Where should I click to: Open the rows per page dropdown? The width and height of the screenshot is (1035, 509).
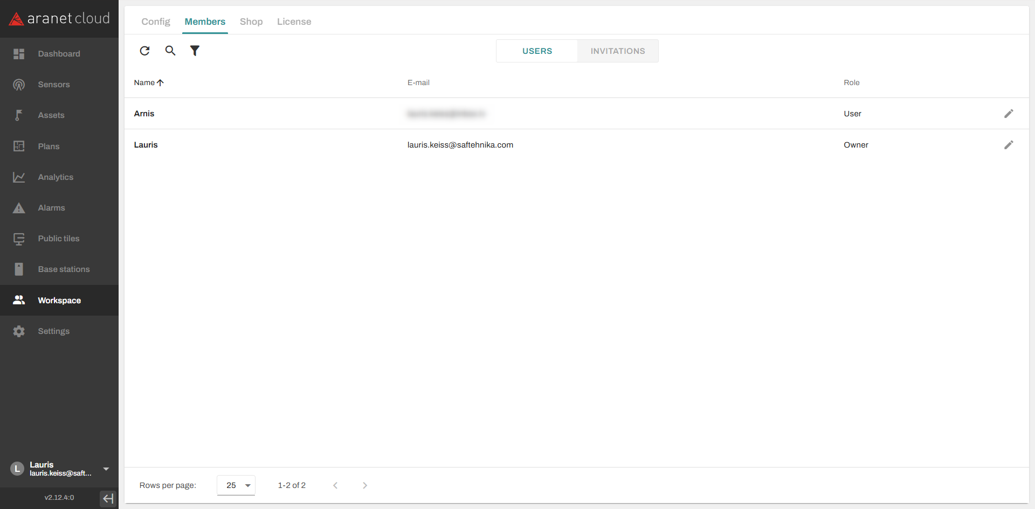[236, 485]
